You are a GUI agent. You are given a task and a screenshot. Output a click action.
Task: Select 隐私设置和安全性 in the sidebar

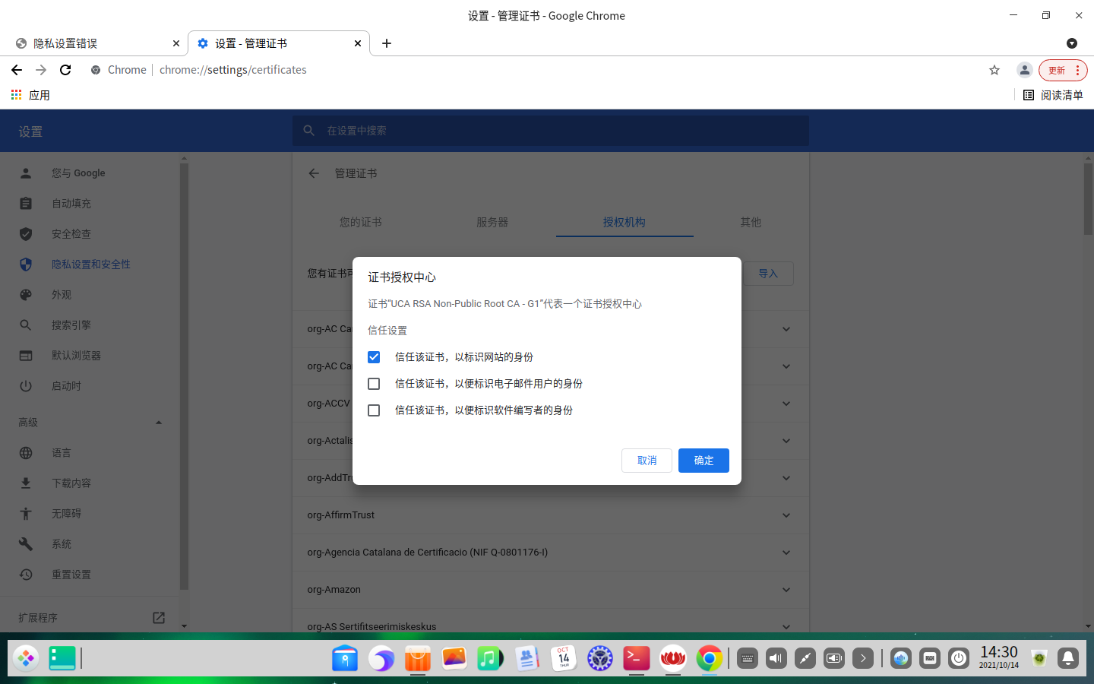point(90,264)
